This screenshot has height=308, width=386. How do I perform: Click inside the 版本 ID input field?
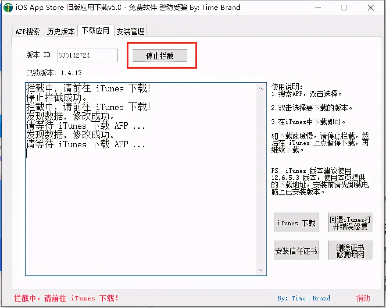[x=87, y=55]
